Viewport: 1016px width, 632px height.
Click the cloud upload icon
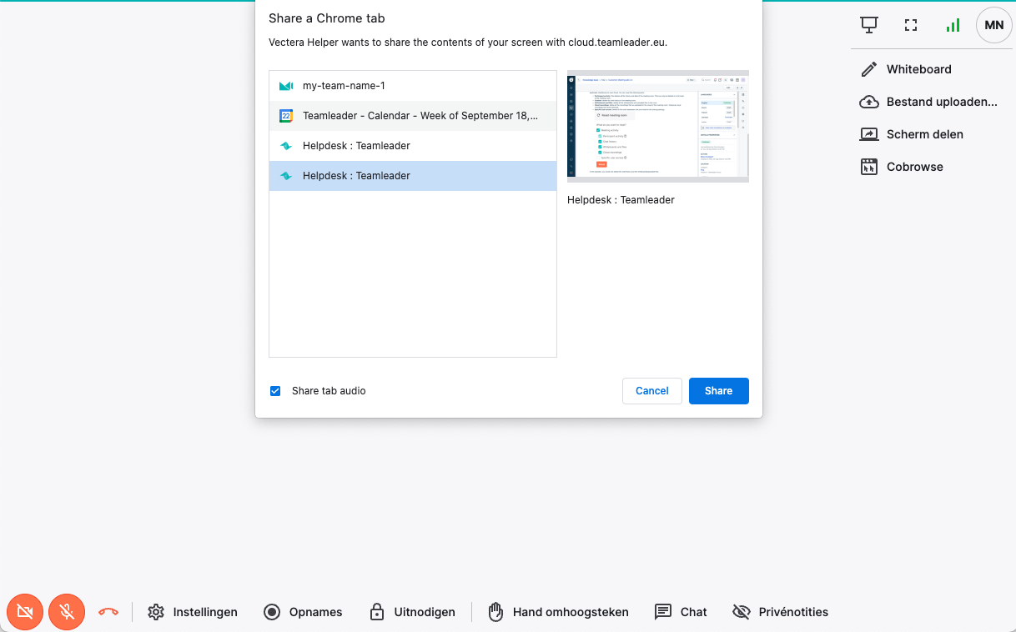869,102
